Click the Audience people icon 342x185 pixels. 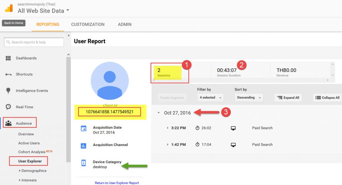pos(8,123)
